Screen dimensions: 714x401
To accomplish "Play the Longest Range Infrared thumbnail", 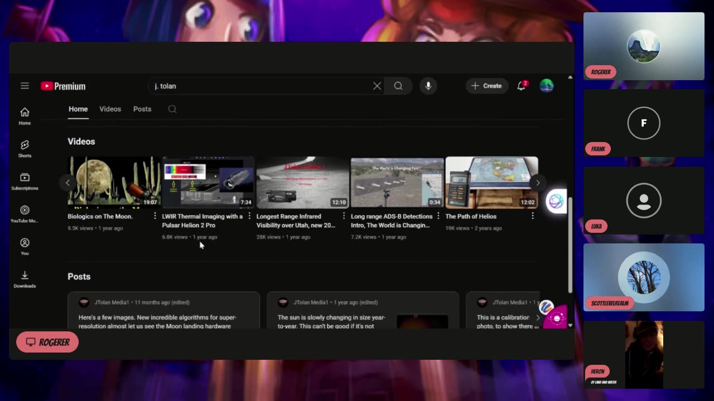I will (x=302, y=182).
